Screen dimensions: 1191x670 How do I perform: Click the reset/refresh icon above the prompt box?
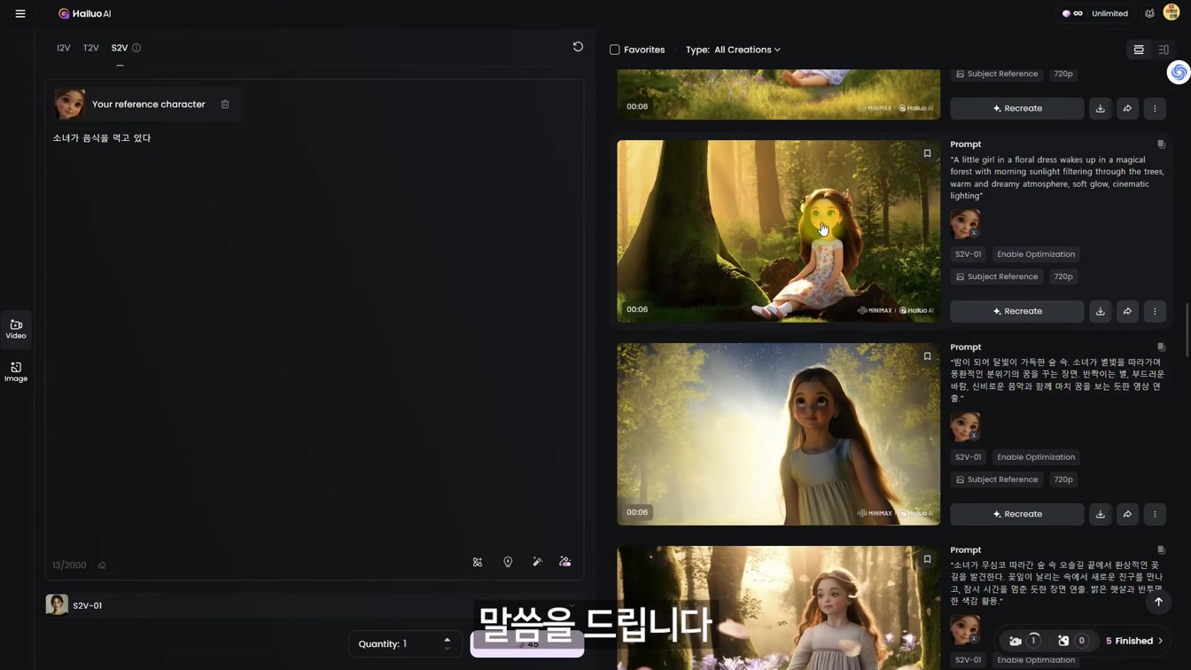coord(578,47)
